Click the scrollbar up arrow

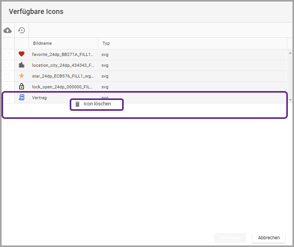click(290, 52)
